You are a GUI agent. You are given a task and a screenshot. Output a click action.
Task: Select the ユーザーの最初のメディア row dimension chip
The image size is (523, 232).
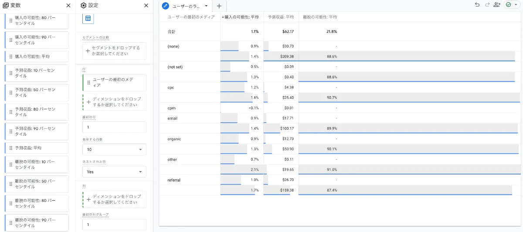point(114,82)
